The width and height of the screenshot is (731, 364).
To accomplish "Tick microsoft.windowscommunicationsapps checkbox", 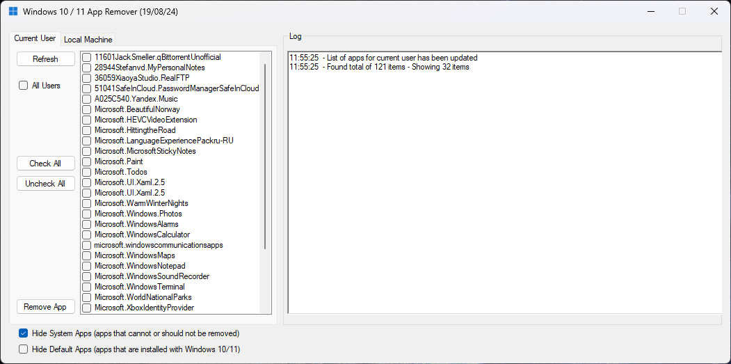I will (x=86, y=245).
